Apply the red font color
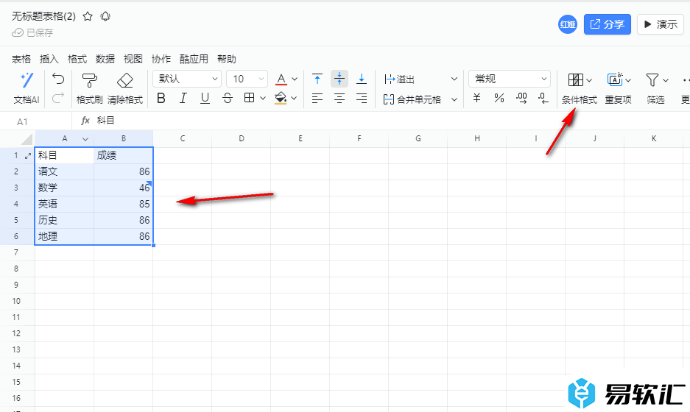This screenshot has height=412, width=690. click(281, 79)
